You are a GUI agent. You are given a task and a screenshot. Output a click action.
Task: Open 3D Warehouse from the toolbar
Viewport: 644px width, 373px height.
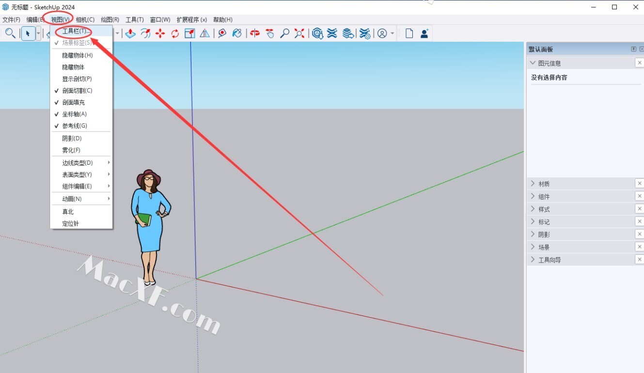[317, 33]
